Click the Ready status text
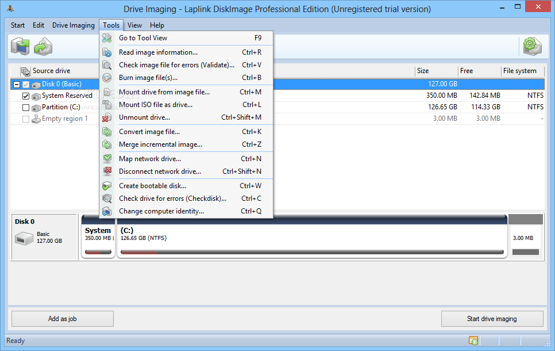 (16, 341)
